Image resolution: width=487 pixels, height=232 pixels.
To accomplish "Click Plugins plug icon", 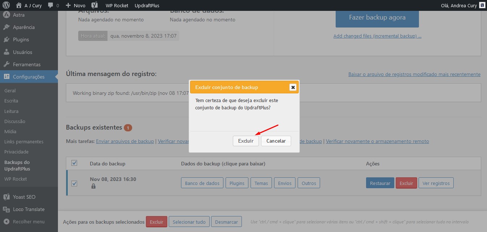I will (6, 39).
